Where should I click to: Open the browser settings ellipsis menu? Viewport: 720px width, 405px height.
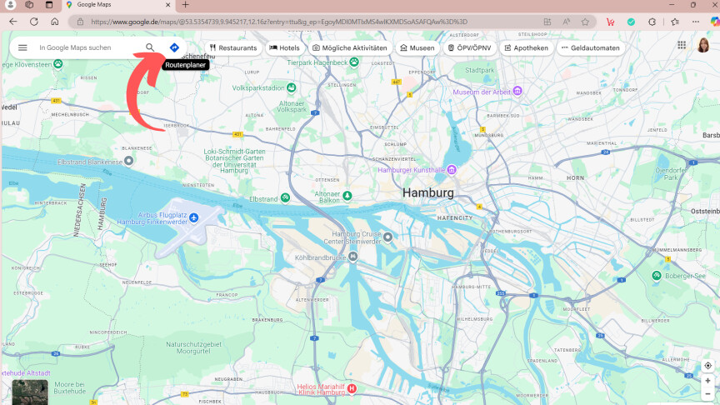point(696,22)
